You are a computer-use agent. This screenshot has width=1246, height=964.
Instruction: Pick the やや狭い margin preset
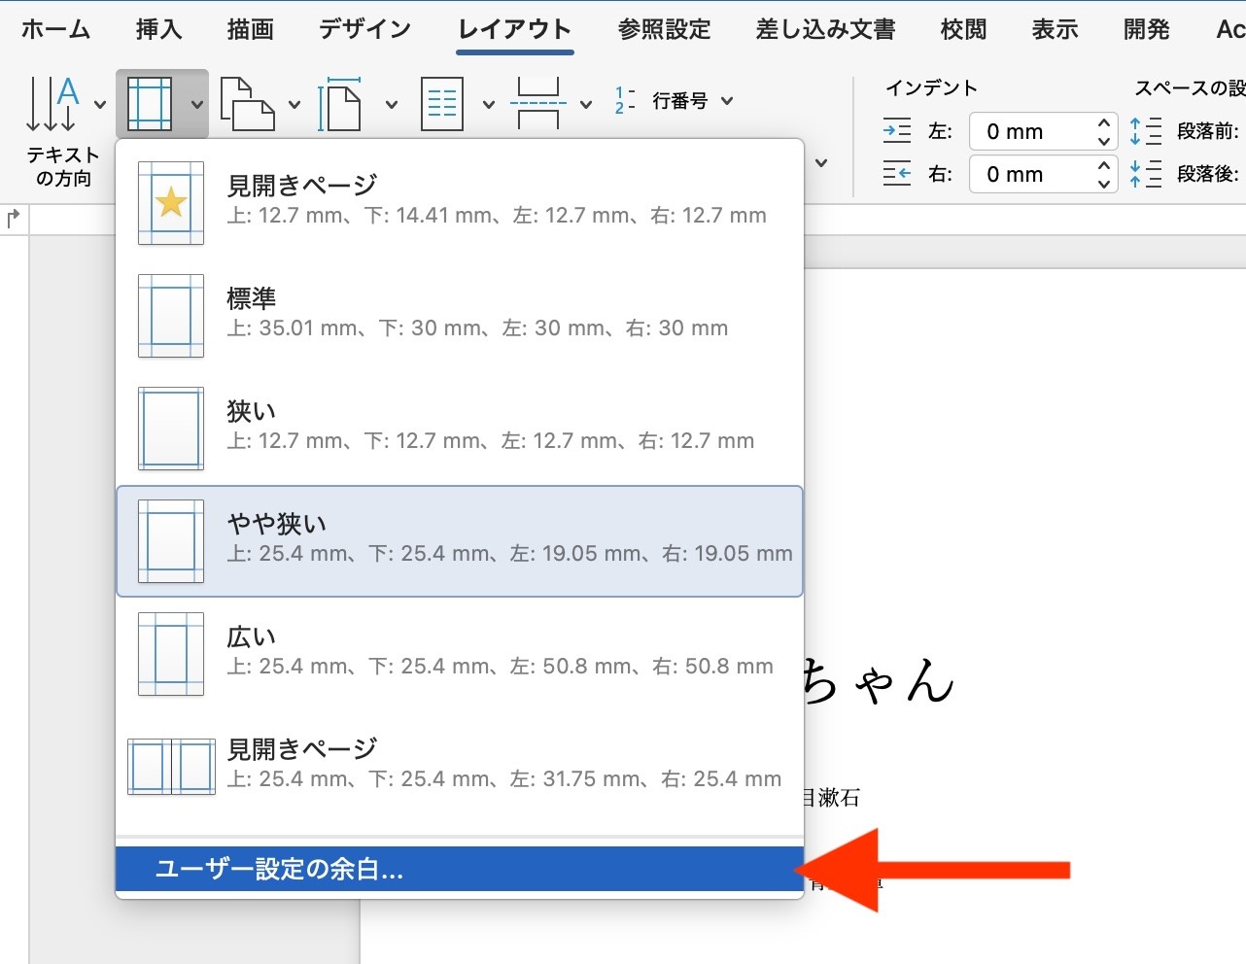tap(460, 541)
